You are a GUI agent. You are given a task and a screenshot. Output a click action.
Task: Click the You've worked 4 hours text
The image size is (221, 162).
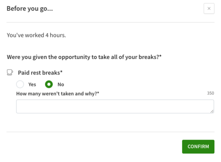36,35
